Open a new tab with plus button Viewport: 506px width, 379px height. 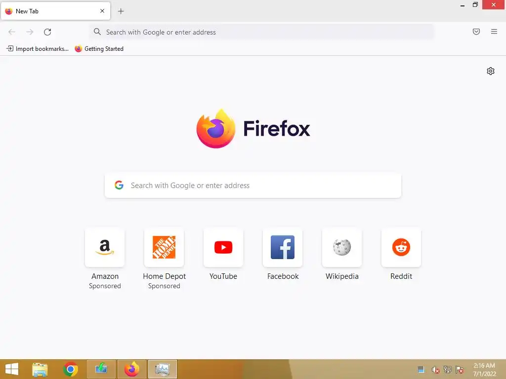coord(121,11)
